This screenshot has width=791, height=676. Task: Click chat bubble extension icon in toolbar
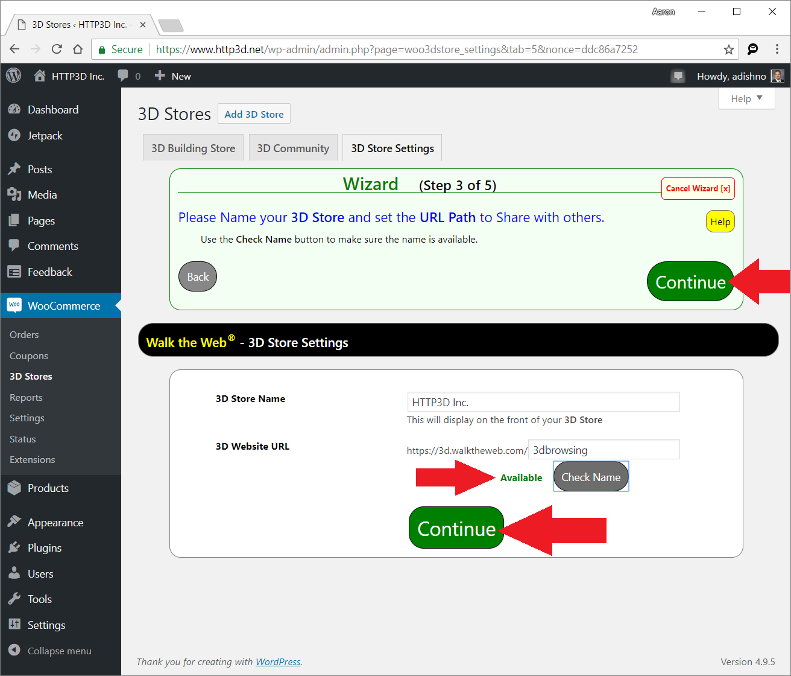tap(752, 49)
